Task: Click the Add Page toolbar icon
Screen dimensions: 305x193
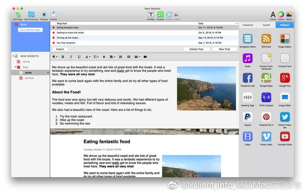Action: [17, 15]
